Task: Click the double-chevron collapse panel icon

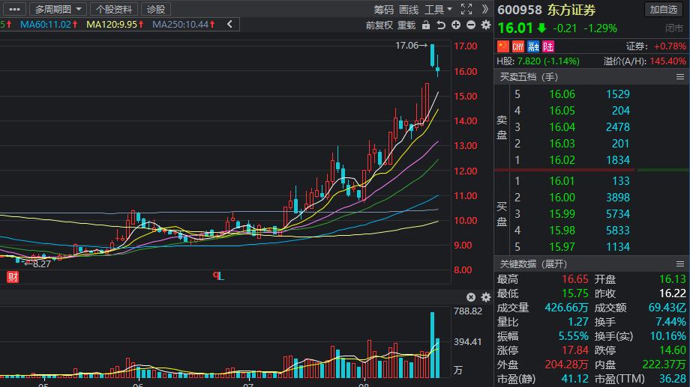Action: [485, 9]
